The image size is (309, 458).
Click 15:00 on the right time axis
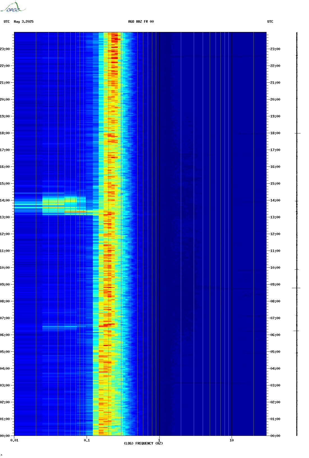point(275,184)
